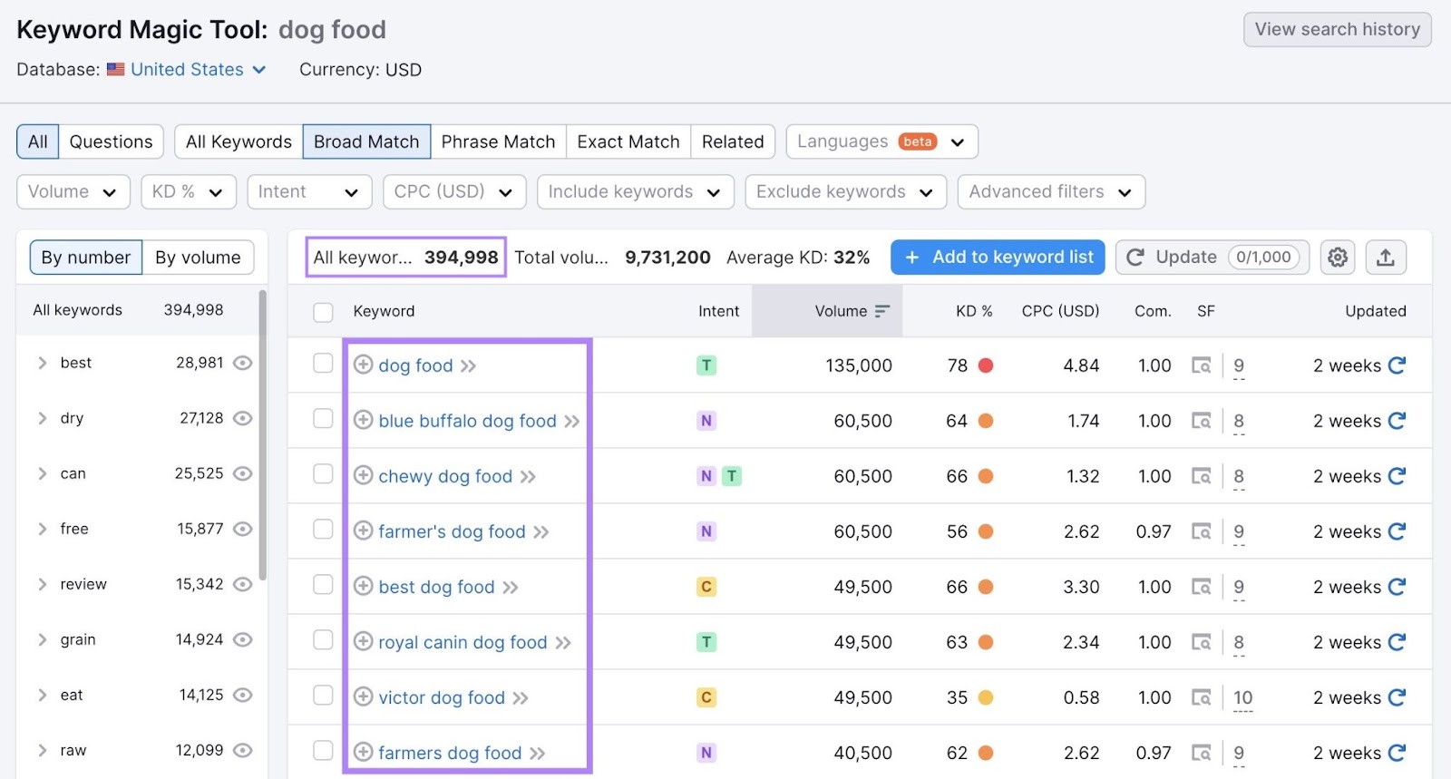
Task: Toggle eye icon for best group
Action: pos(242,363)
